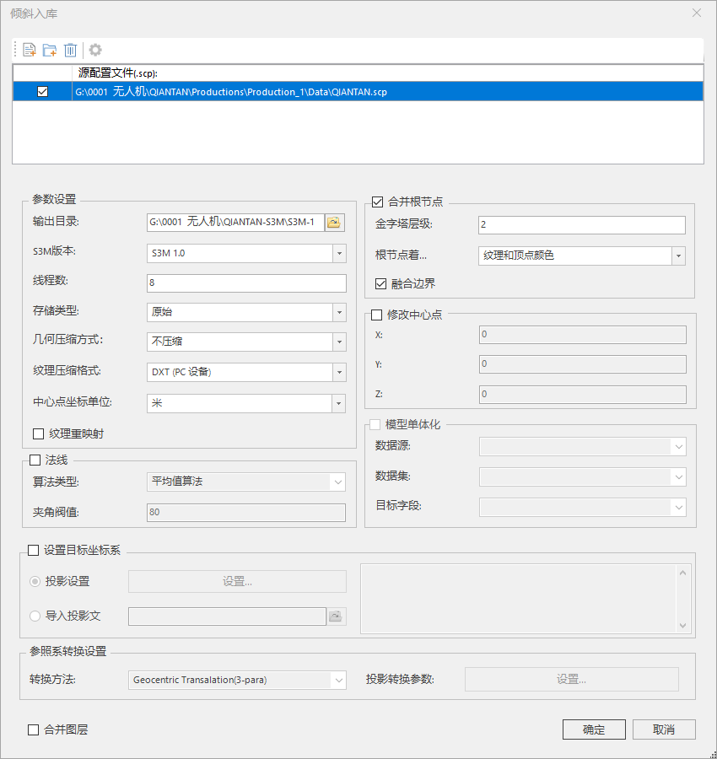
Task: Open the 存储类型 dropdown
Action: pos(339,312)
